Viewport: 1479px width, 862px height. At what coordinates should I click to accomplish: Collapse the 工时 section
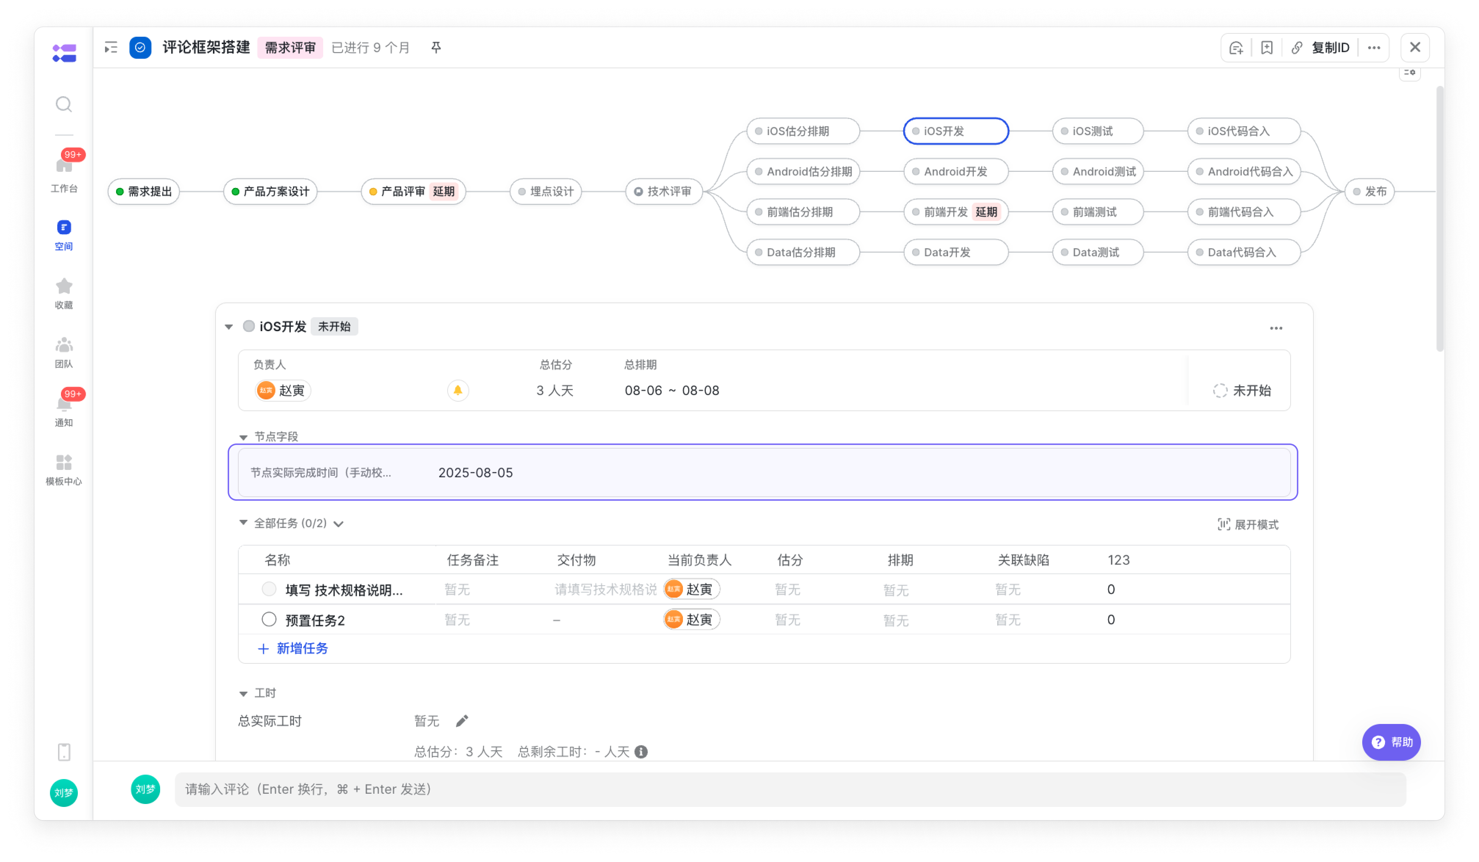click(243, 693)
